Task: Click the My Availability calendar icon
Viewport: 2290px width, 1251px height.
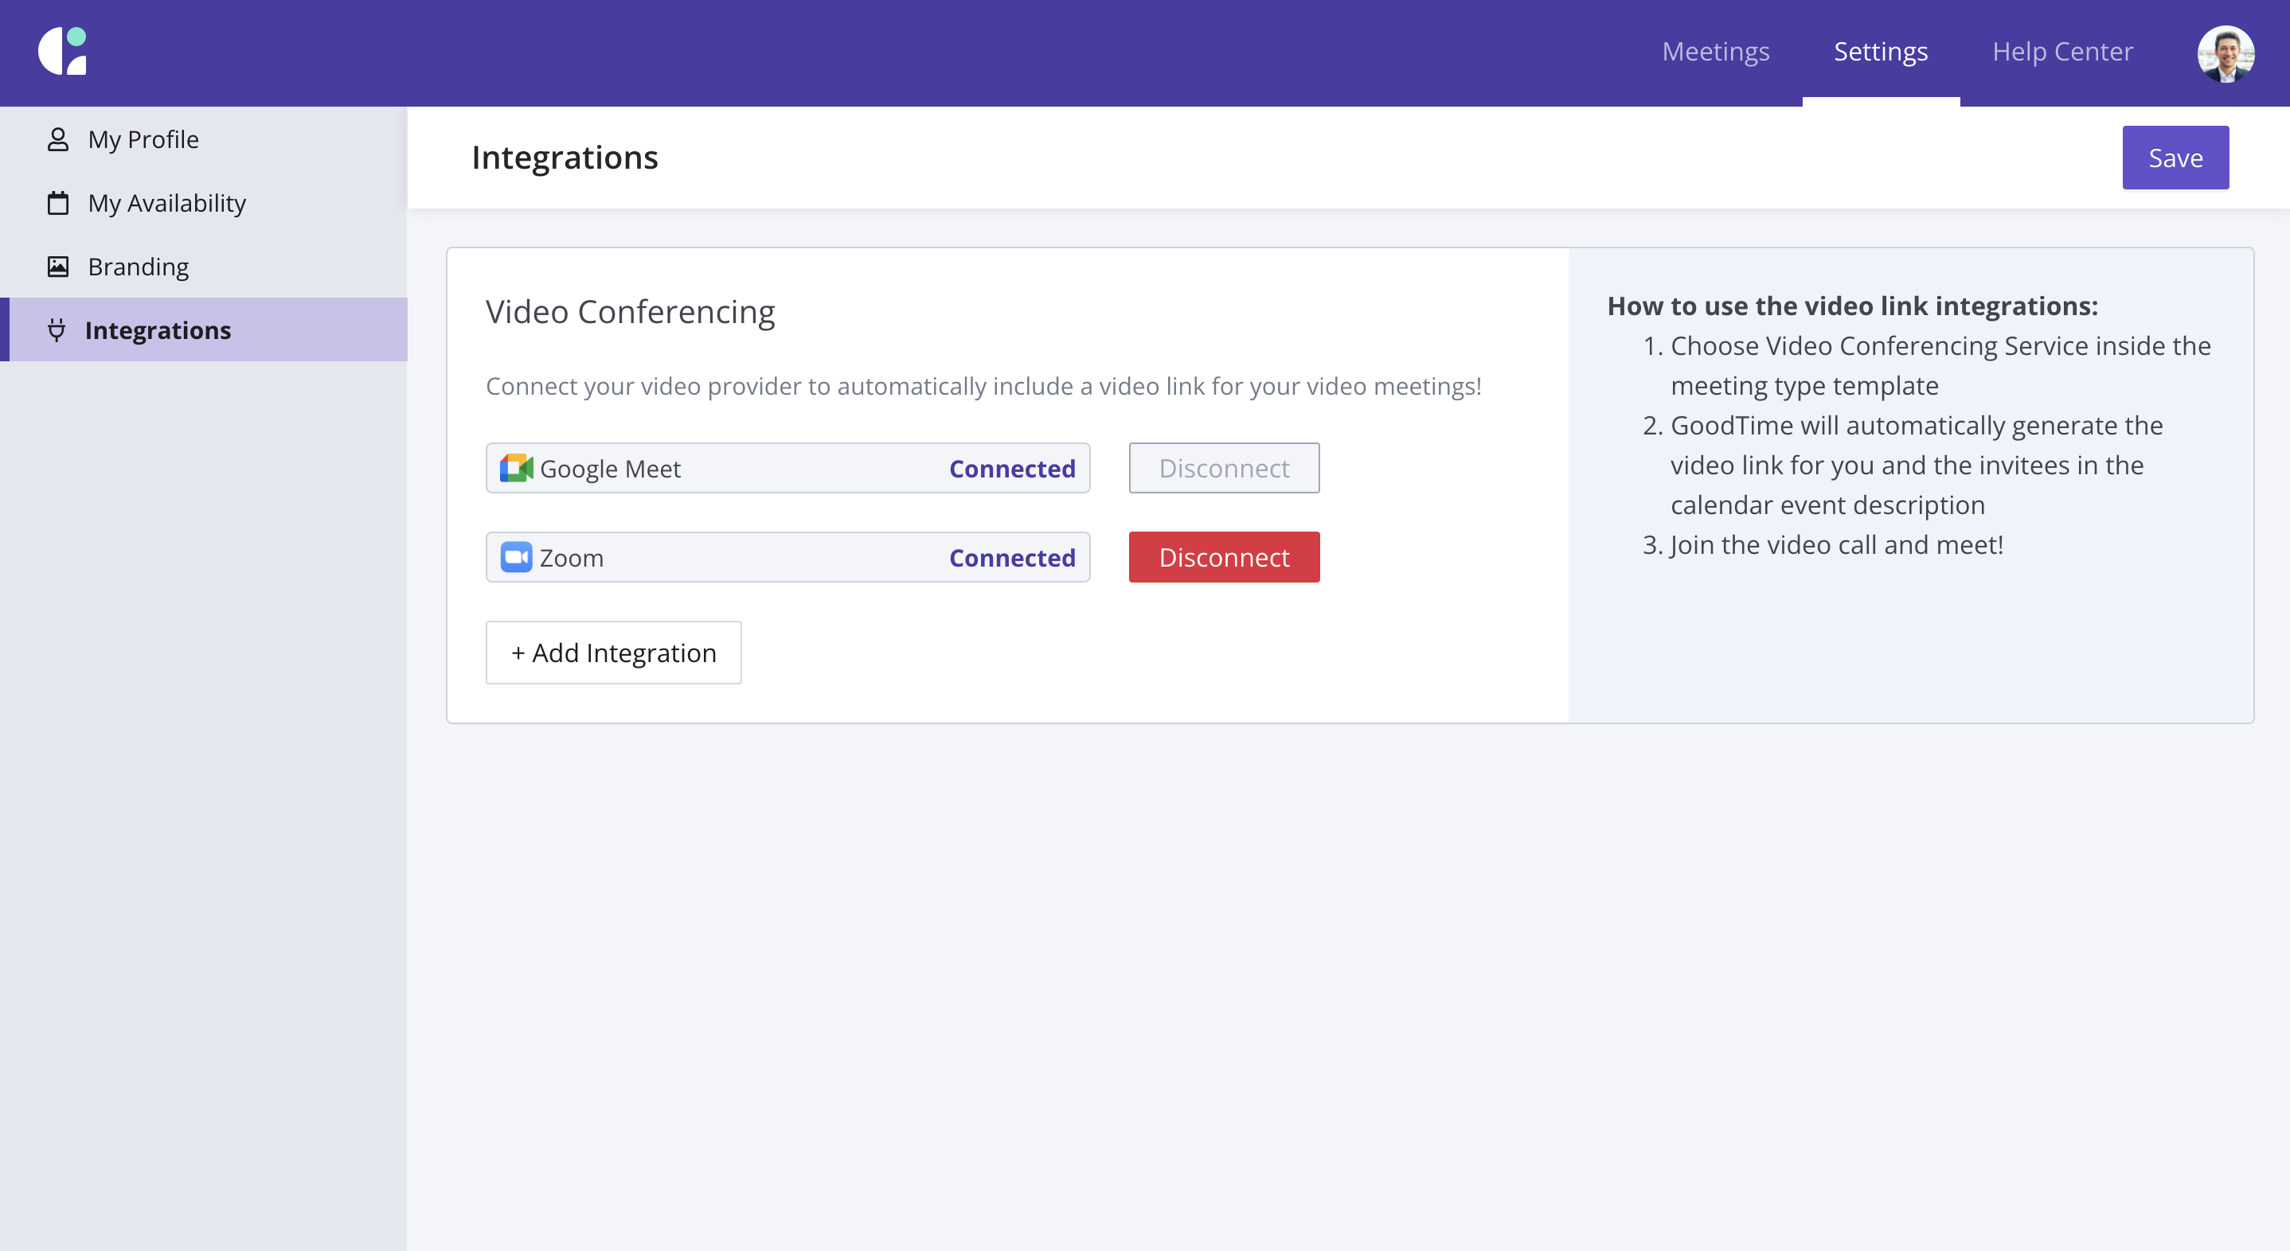Action: tap(58, 204)
